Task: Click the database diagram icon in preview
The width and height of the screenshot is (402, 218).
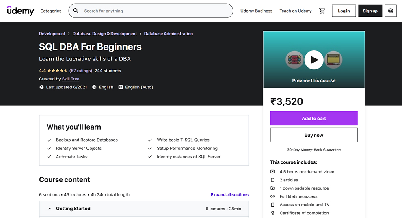Action: (294, 60)
